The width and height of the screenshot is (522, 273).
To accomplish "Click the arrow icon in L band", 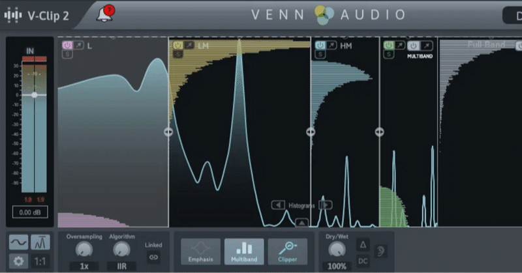I will 78,45.
